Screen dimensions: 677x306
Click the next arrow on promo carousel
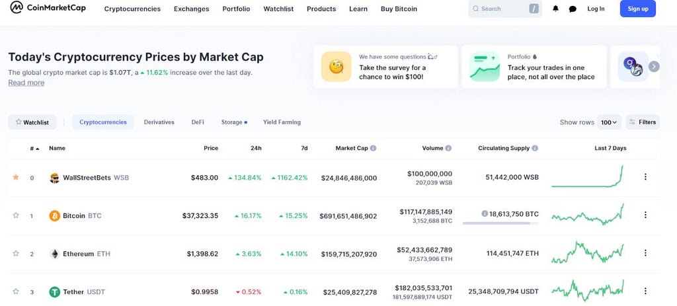[654, 66]
